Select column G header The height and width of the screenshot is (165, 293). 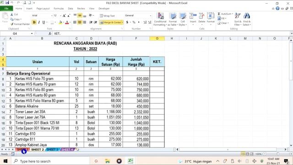click(x=157, y=38)
